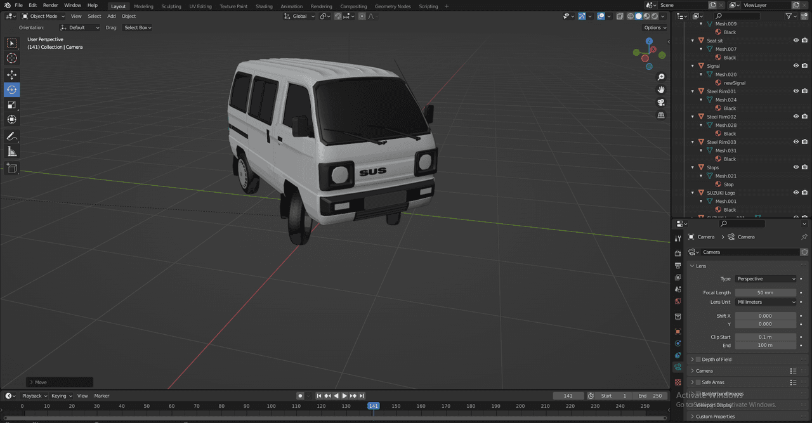Enable the Safe Areas checkbox
The height and width of the screenshot is (423, 812).
tap(698, 382)
